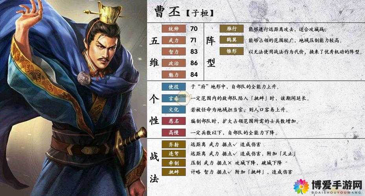Select the 连弩 tactic tag

pyautogui.click(x=174, y=154)
